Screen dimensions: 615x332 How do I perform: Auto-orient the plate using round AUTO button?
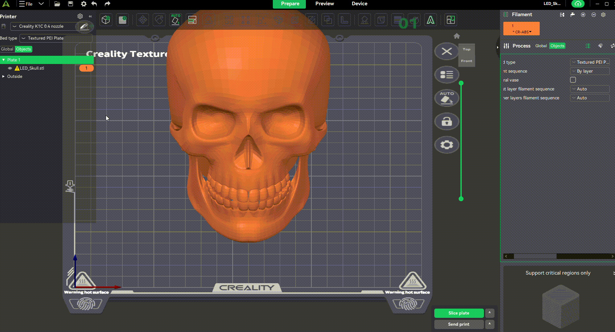(x=447, y=98)
